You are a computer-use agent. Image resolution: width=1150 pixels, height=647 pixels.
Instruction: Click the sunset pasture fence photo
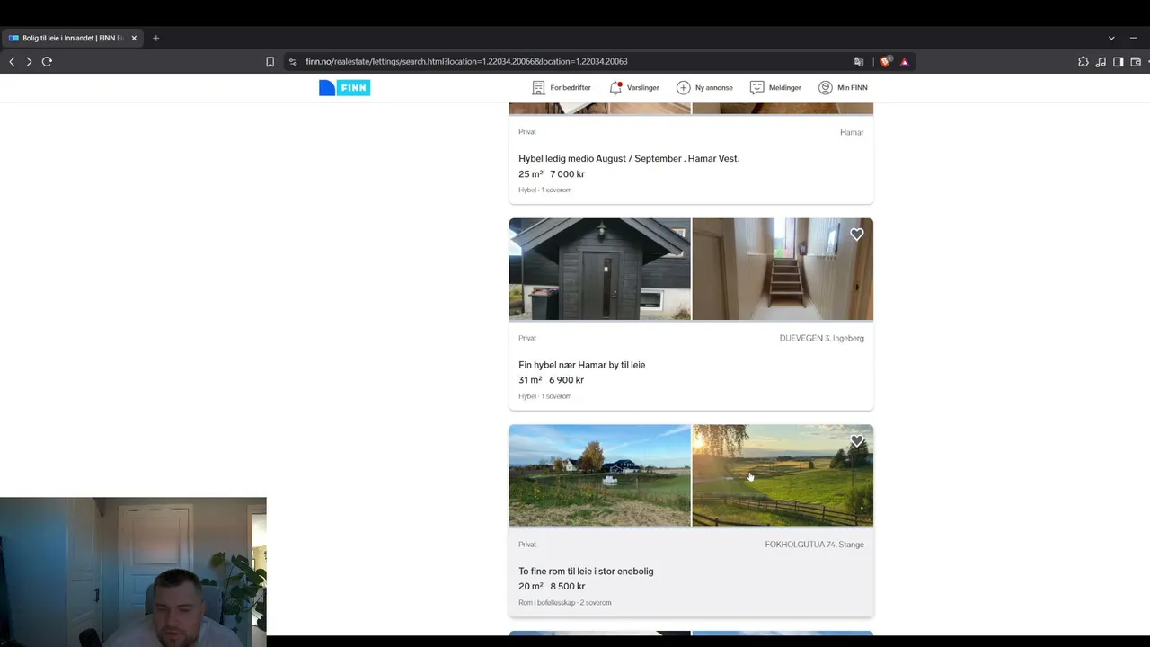(783, 475)
